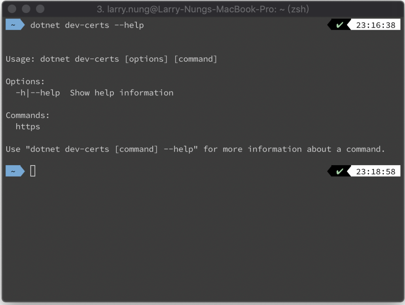405x305 pixels.
Task: Click the Usage line text
Action: [x=111, y=59]
